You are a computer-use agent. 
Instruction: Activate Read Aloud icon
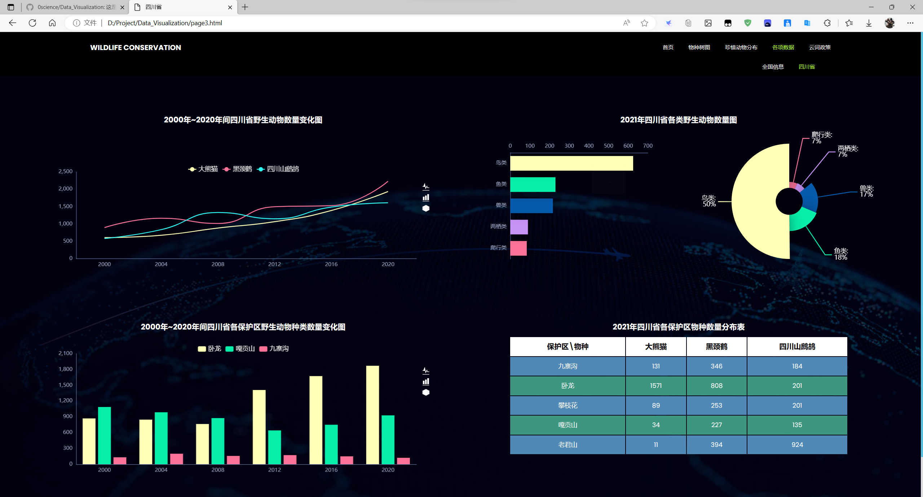[627, 23]
